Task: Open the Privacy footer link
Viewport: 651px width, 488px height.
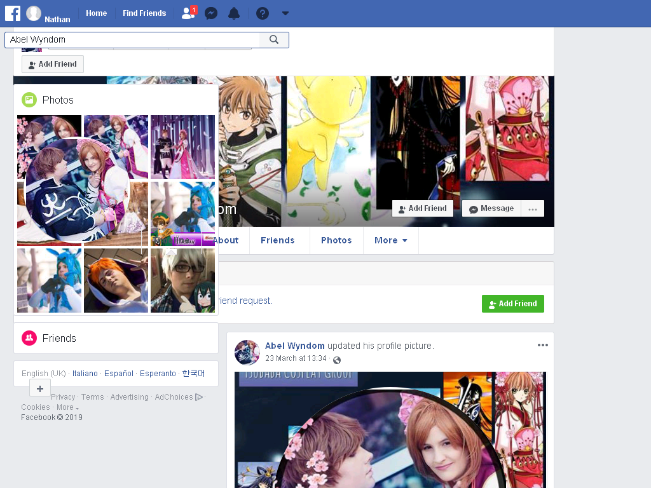Action: (x=63, y=397)
